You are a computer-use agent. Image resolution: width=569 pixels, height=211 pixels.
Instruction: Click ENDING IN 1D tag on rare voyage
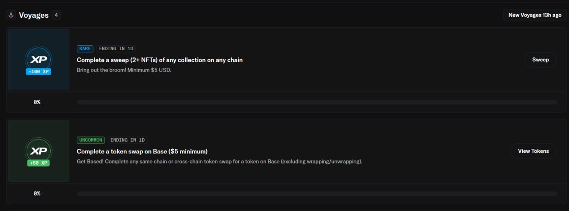coord(116,48)
